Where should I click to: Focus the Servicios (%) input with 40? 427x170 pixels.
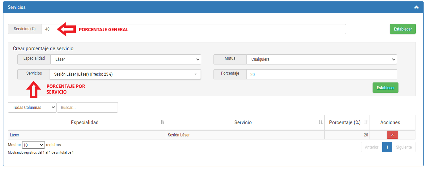pos(193,29)
